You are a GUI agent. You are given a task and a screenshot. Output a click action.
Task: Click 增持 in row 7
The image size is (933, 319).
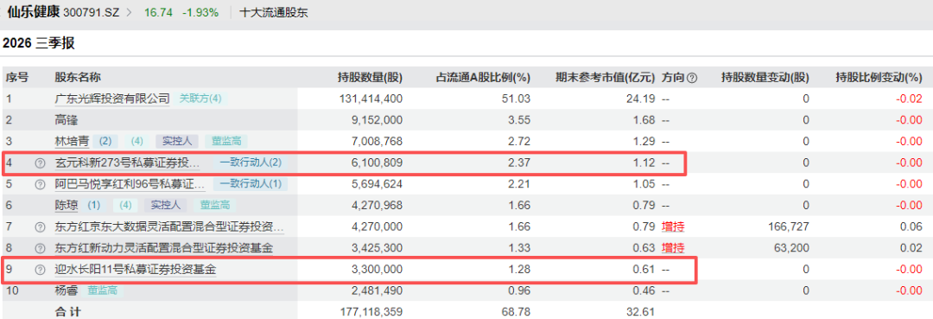point(672,226)
